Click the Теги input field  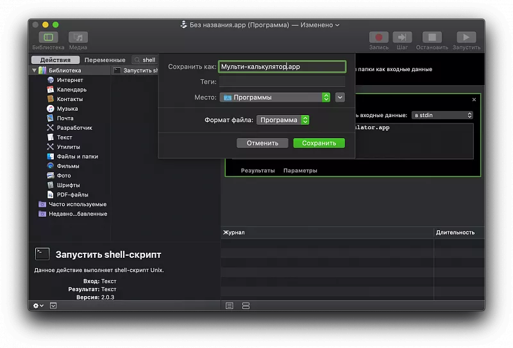(282, 82)
